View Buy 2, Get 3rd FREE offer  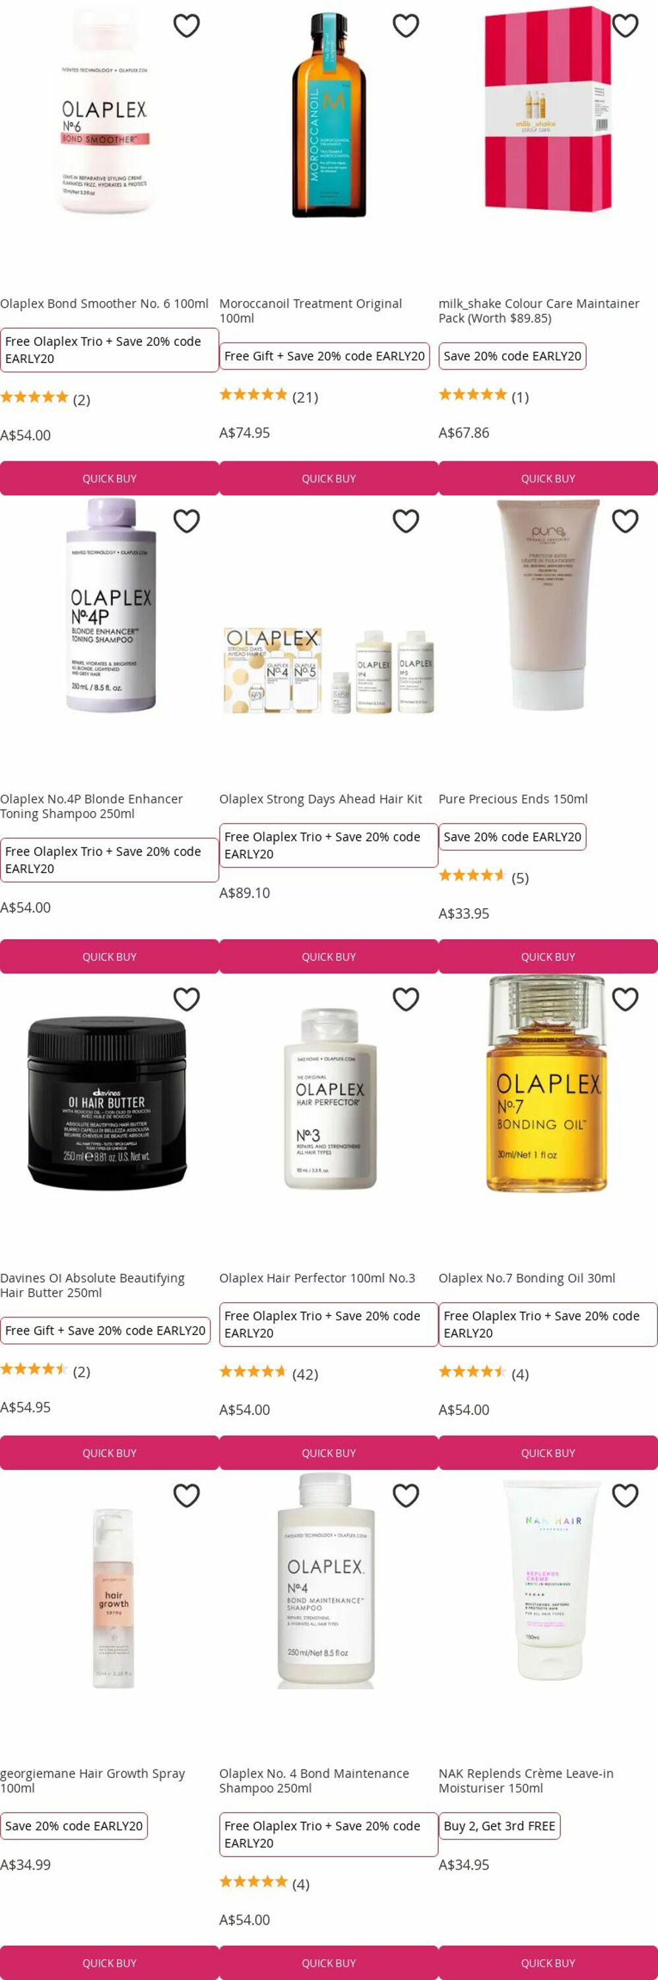point(500,1826)
